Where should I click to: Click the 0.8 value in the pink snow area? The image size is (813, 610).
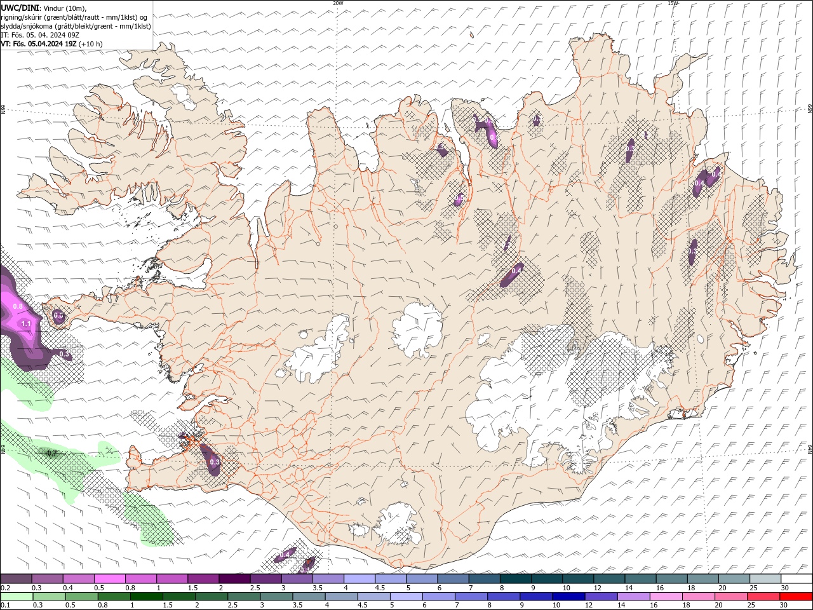click(x=18, y=307)
